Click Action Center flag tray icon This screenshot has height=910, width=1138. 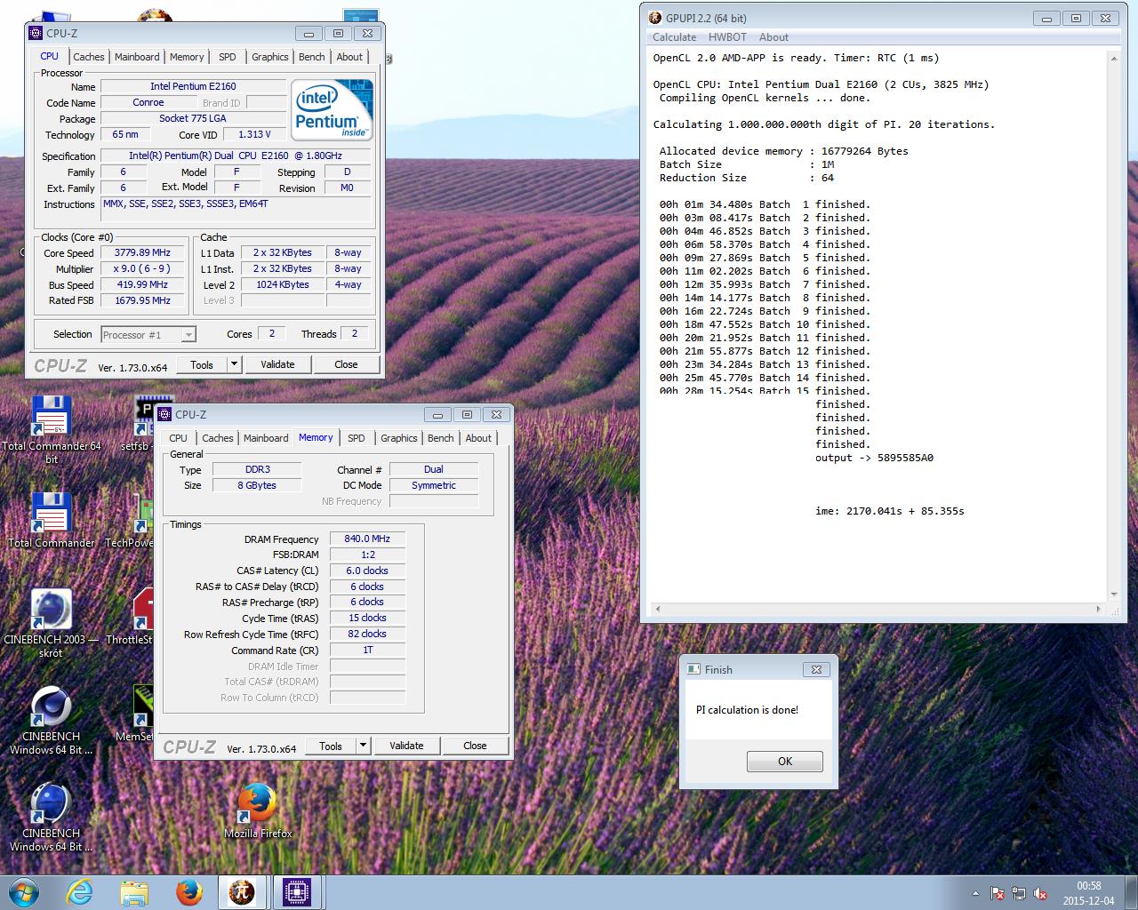point(998,893)
